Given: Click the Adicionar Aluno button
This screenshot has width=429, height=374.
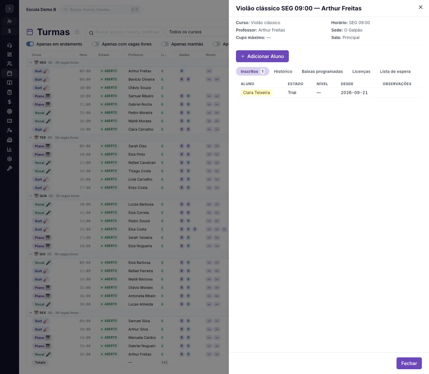Looking at the screenshot, I should tap(262, 56).
